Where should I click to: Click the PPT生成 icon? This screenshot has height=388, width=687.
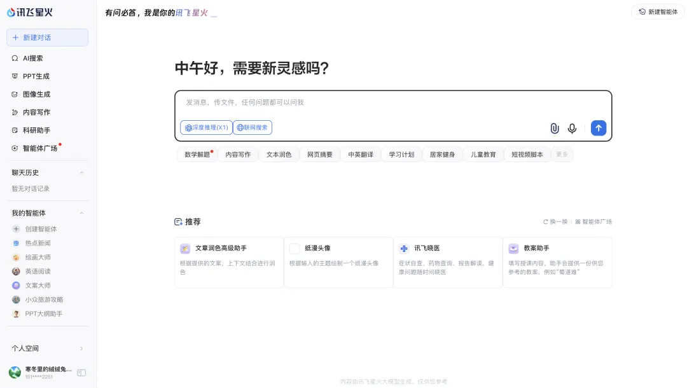click(15, 76)
